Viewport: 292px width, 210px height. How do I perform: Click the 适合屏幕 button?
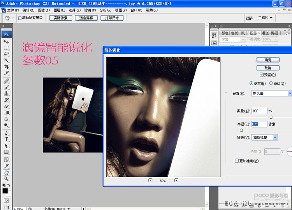tap(86, 18)
